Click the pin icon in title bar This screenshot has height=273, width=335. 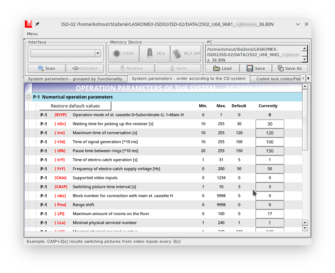(37, 24)
